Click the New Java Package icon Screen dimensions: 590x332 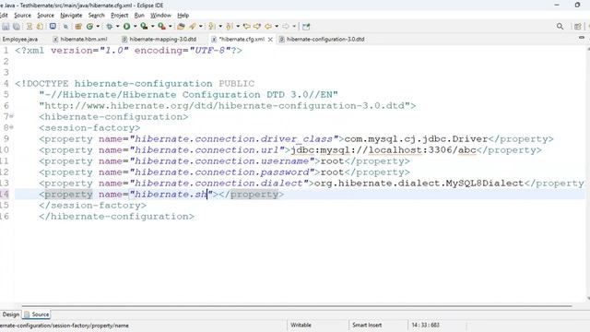[78, 27]
